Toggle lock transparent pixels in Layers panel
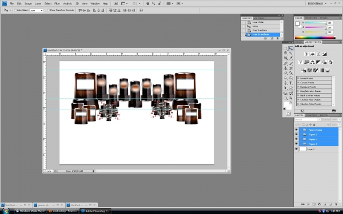Screen dimensions: 343x214 tap(303, 124)
